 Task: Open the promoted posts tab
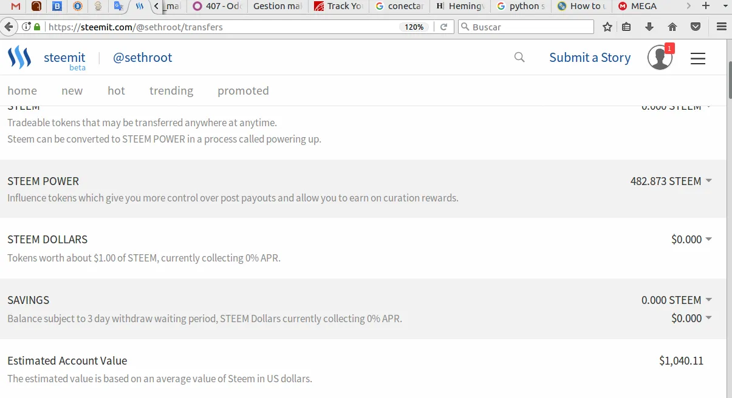(243, 90)
